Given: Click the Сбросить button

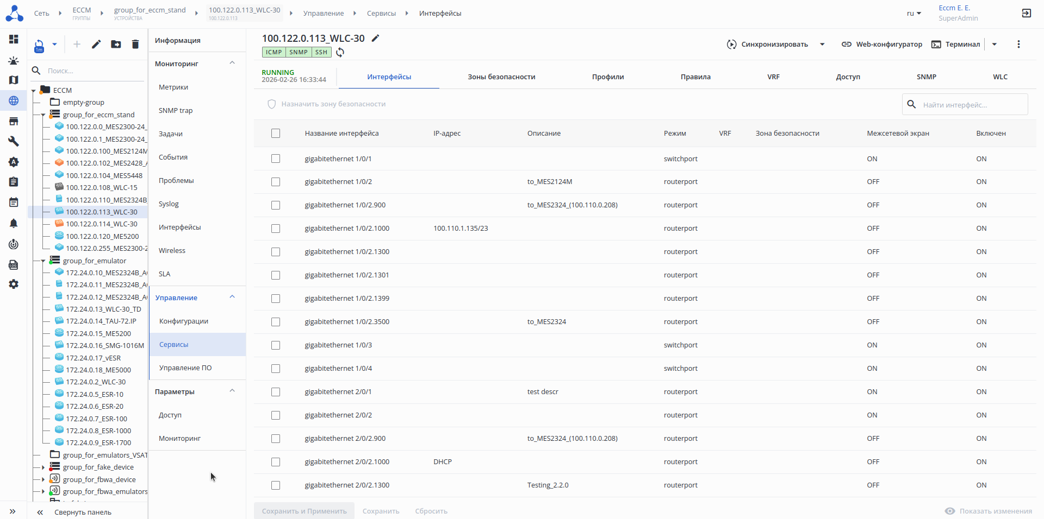Looking at the screenshot, I should tap(431, 511).
